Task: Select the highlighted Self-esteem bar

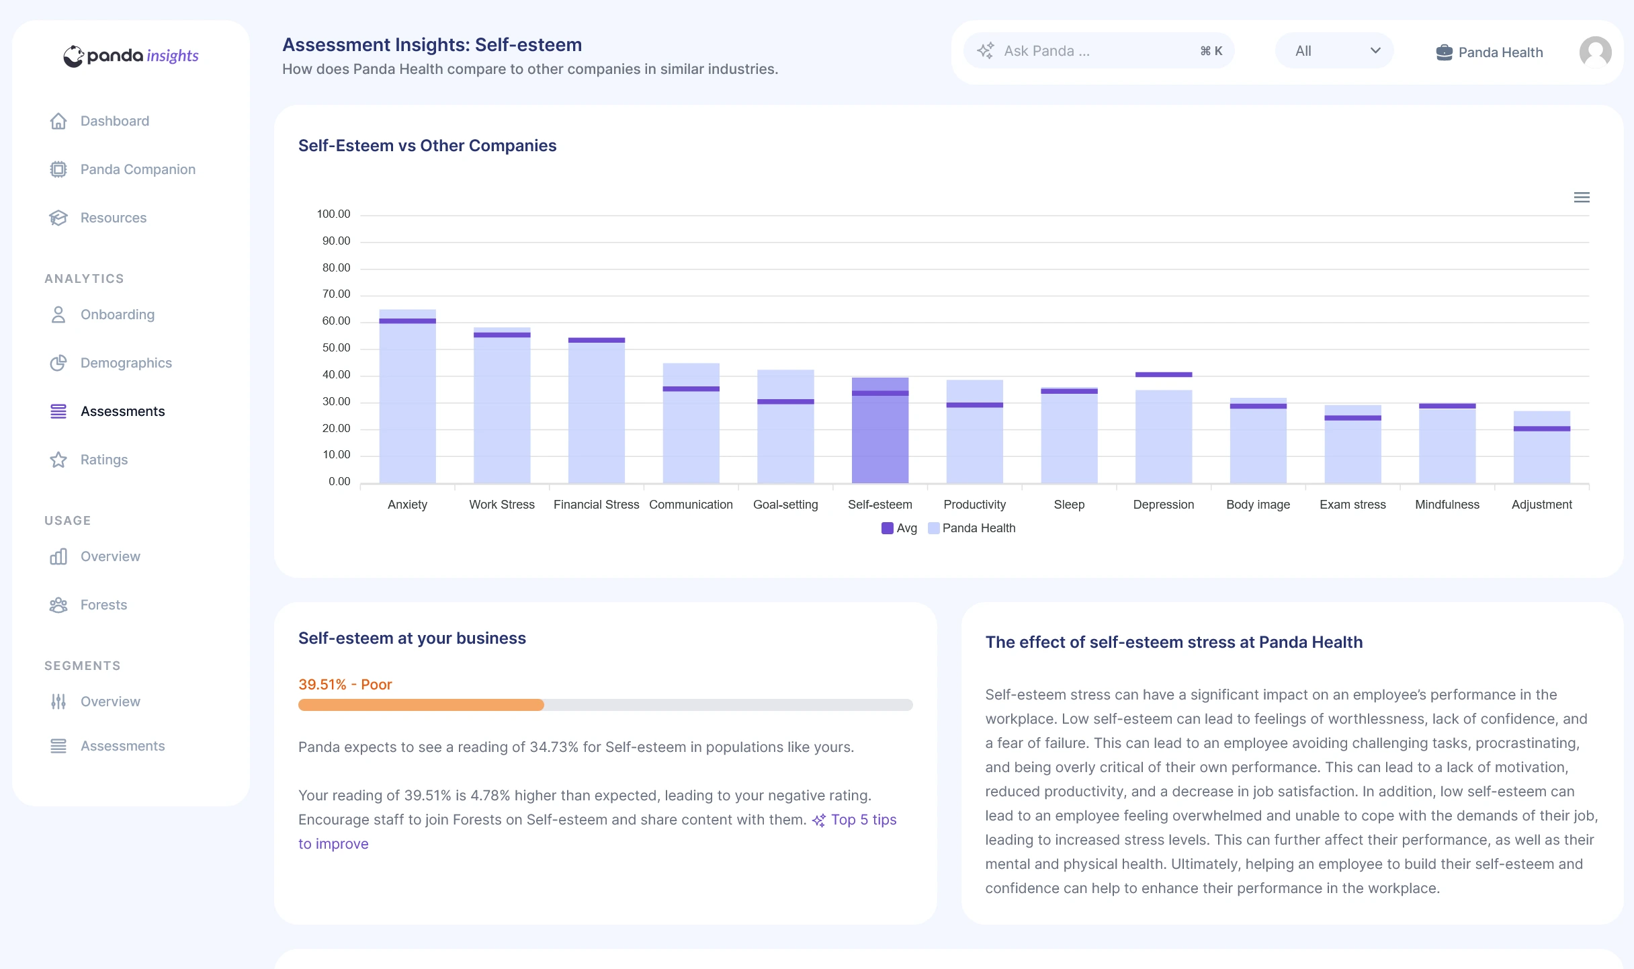Action: (880, 431)
